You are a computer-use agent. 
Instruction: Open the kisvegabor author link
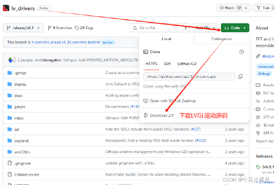[x=52, y=60]
